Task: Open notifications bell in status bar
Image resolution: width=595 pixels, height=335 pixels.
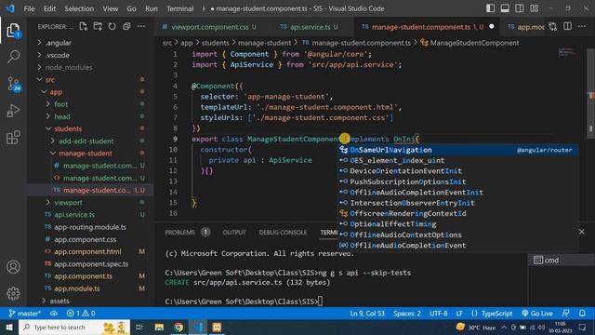Action: (582, 314)
